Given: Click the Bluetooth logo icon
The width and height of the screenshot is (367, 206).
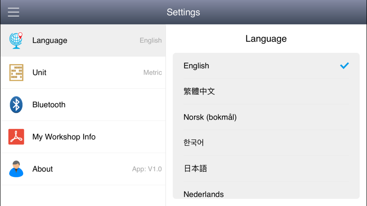Looking at the screenshot, I should (16, 105).
